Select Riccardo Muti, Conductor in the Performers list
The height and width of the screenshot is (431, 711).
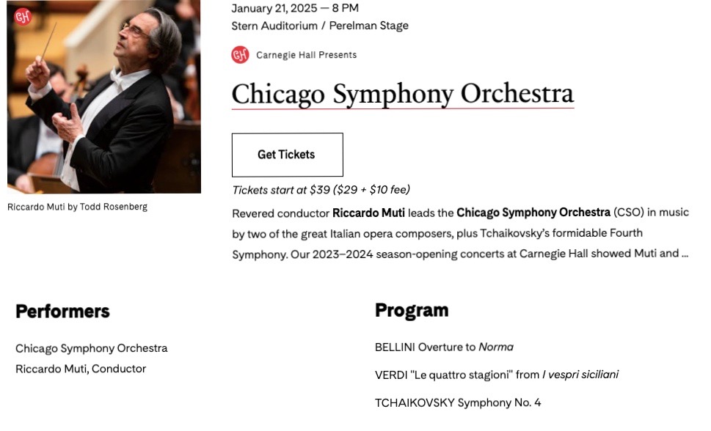(81, 369)
